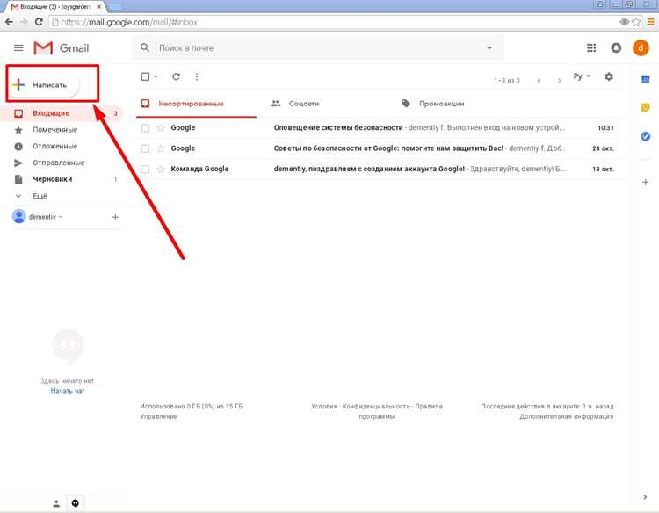Click the Gmail logo
Screen dimensions: 659x513
pos(62,48)
